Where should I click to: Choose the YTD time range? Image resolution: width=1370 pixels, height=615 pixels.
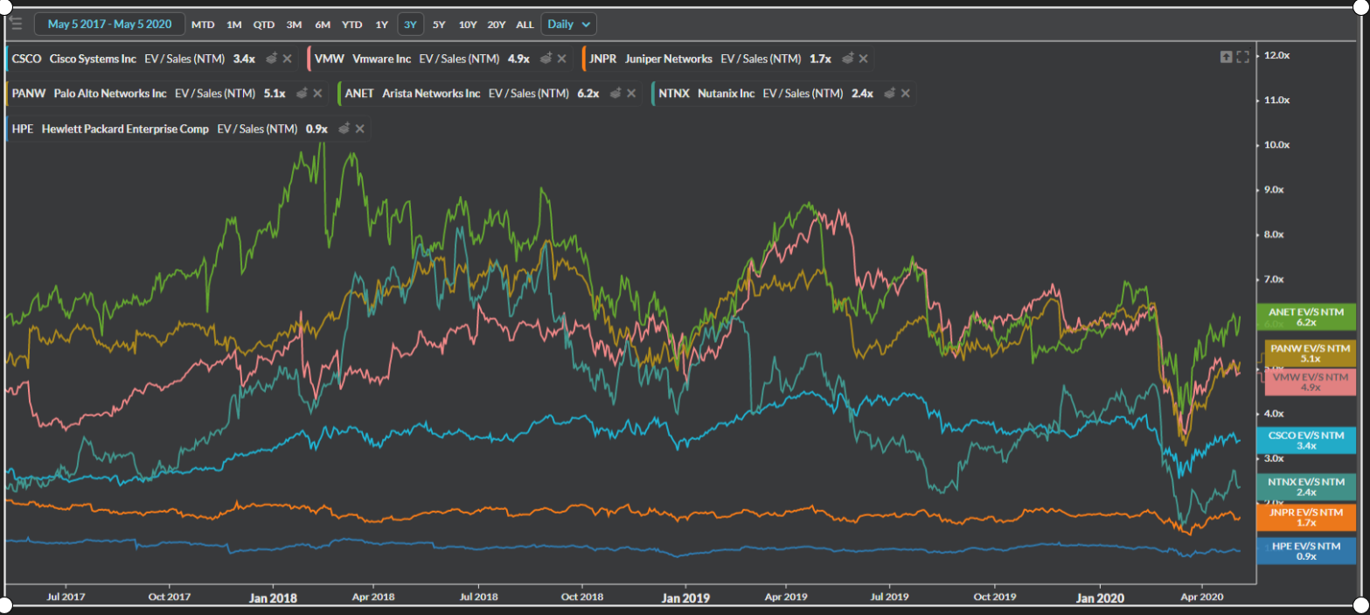click(352, 24)
